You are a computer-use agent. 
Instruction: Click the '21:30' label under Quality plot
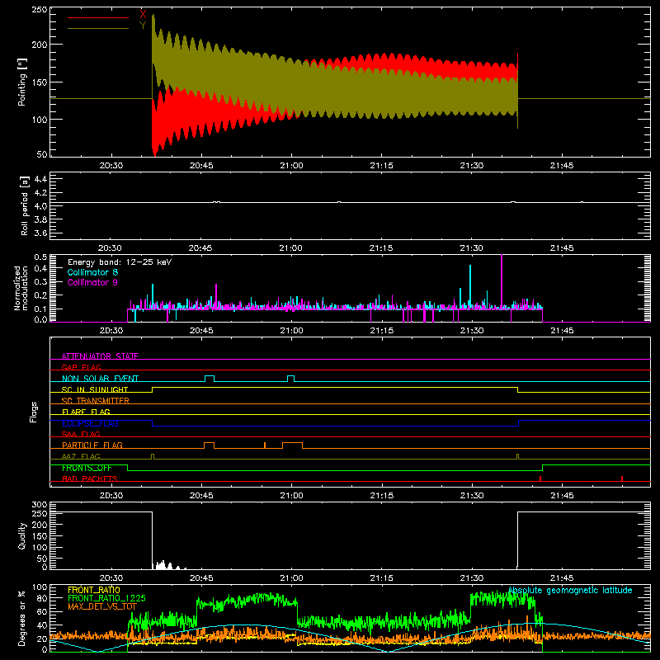point(472,578)
